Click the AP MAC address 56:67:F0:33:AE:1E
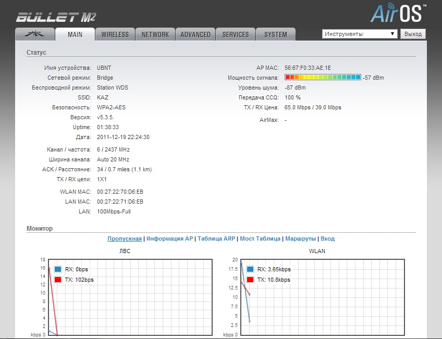Screen dimensions: 442x339 tap(308, 68)
